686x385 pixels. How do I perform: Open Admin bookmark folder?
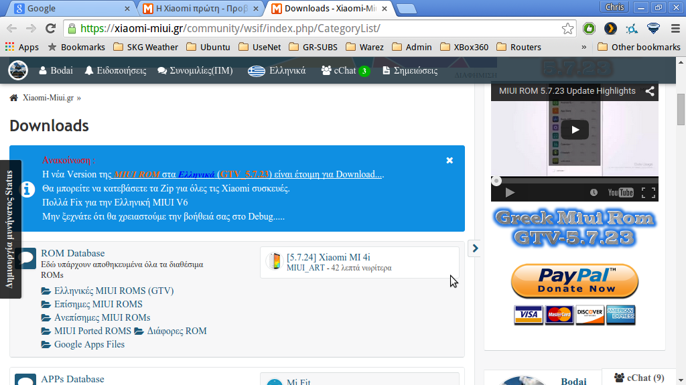[x=412, y=47]
